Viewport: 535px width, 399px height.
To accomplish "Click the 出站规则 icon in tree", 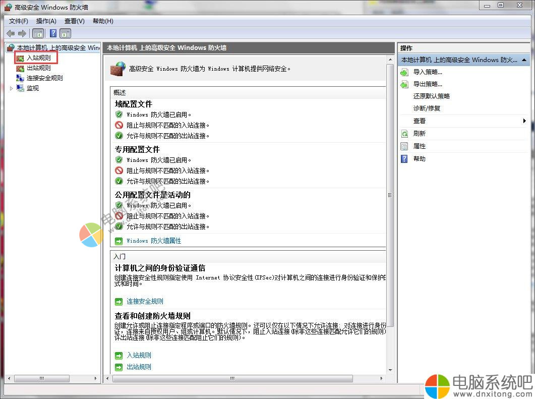I will [20, 68].
